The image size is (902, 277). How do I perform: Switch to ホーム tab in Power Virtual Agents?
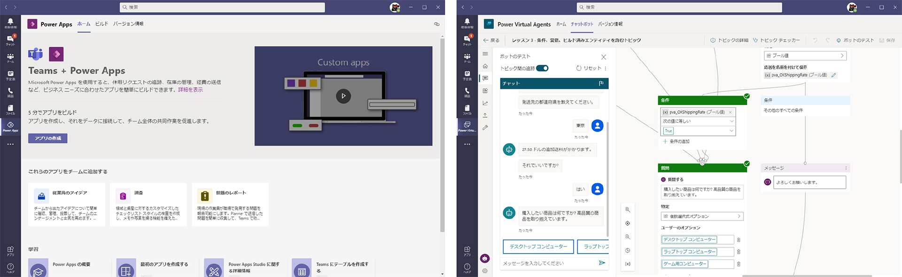(561, 24)
